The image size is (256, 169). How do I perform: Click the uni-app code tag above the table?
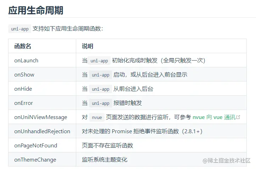tap(20, 29)
